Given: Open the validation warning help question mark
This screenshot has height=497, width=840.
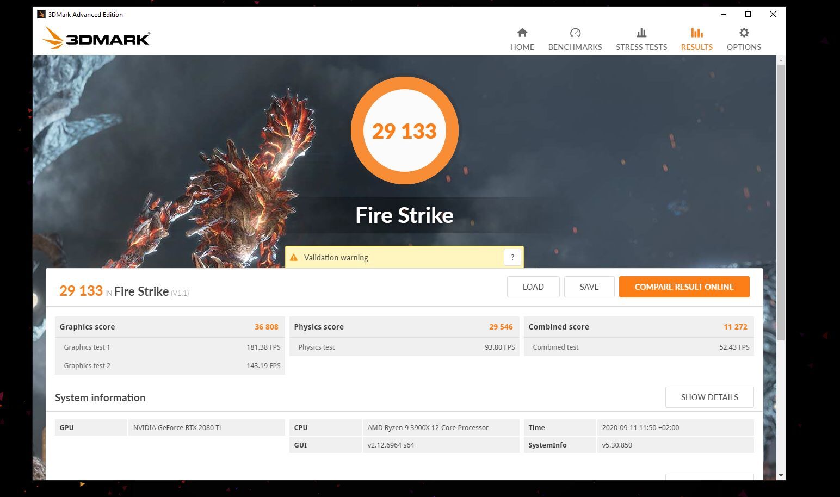Looking at the screenshot, I should [512, 257].
